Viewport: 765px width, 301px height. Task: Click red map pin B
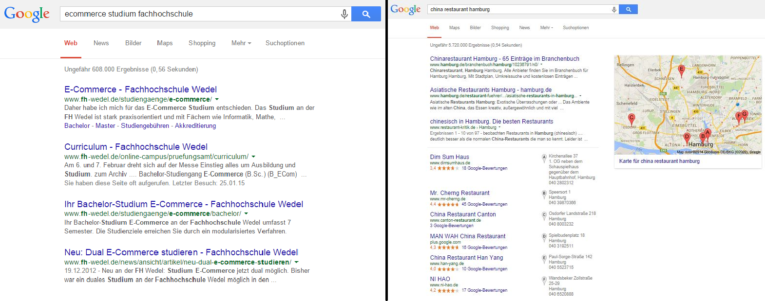coord(703,138)
